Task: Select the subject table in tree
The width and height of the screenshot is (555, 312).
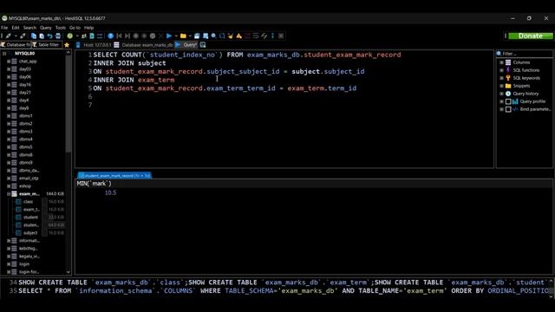Action: pos(30,233)
